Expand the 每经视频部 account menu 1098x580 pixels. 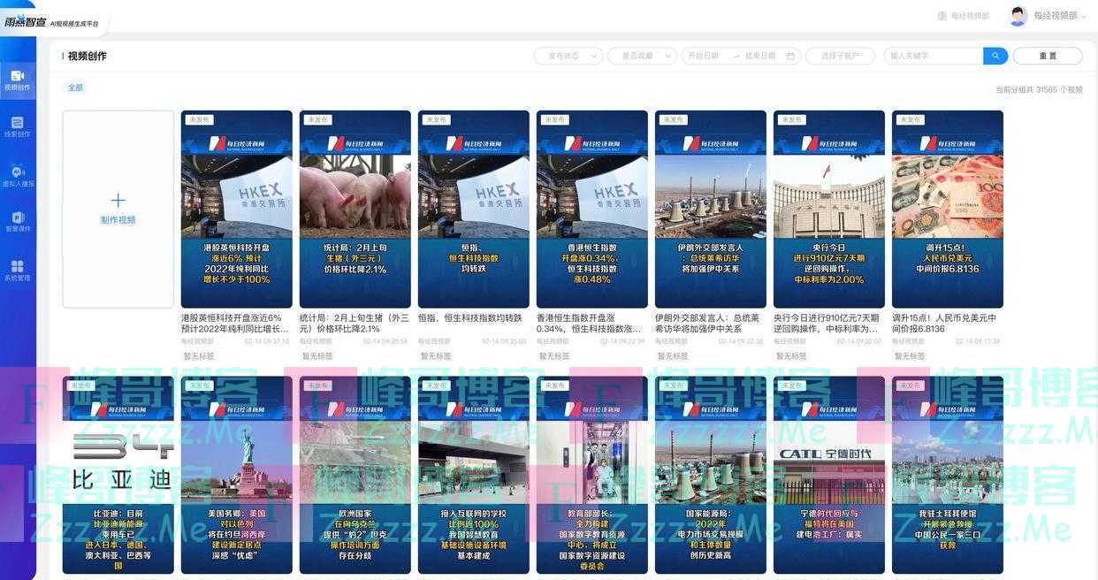point(1059,16)
